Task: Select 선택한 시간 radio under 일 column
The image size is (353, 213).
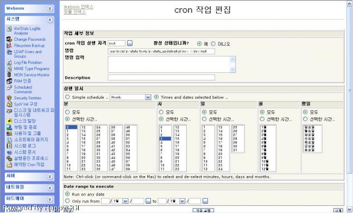Action: click(204, 118)
